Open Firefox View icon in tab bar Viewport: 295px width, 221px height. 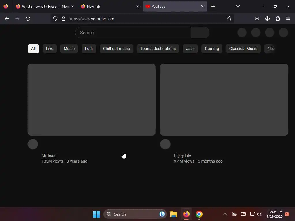[6, 6]
